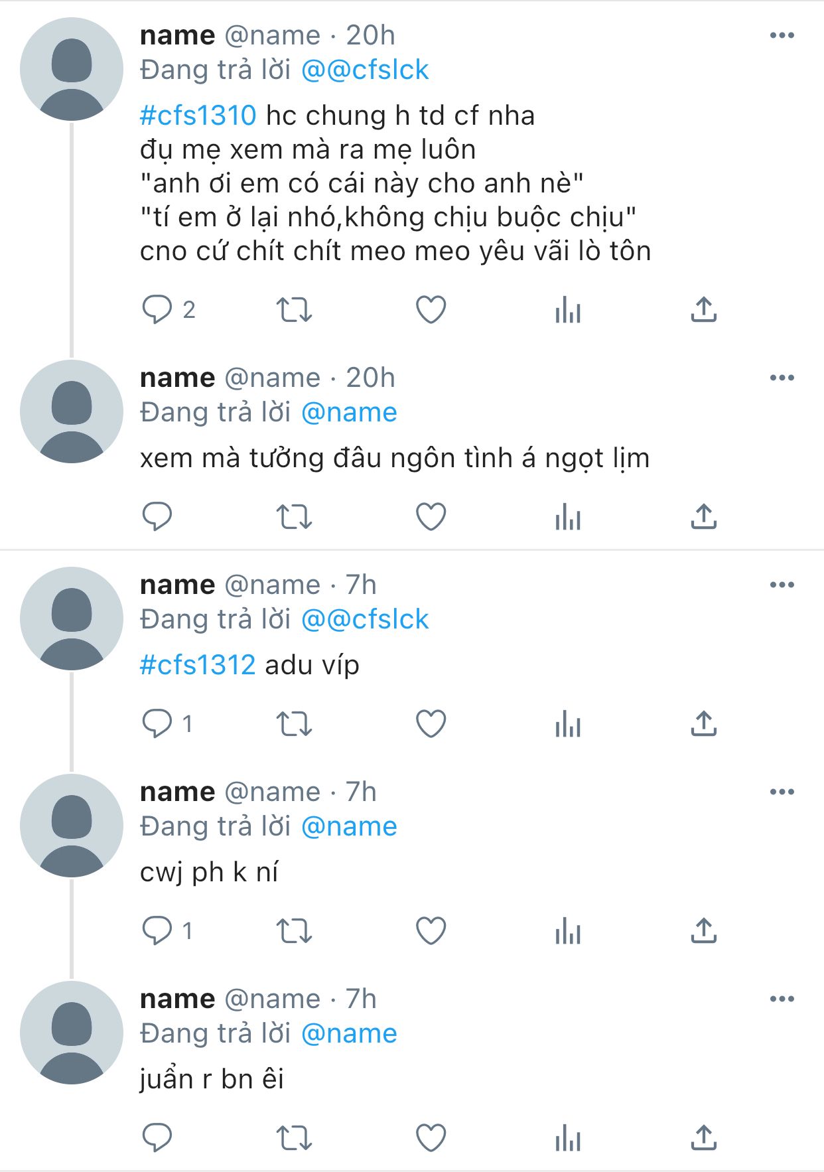
Task: View analytics for 'juẩn r bn êi' tweet
Action: pyautogui.click(x=568, y=1138)
